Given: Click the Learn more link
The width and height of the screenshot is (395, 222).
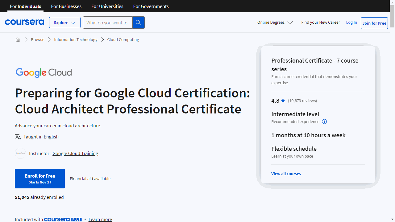Looking at the screenshot, I should (x=100, y=220).
